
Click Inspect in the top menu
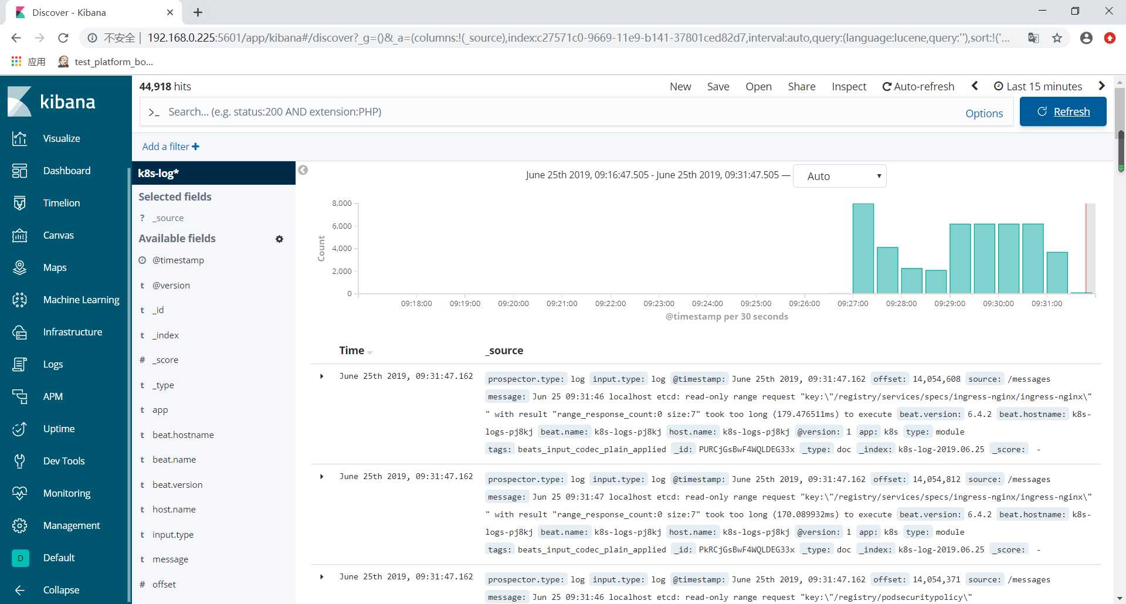(x=849, y=86)
